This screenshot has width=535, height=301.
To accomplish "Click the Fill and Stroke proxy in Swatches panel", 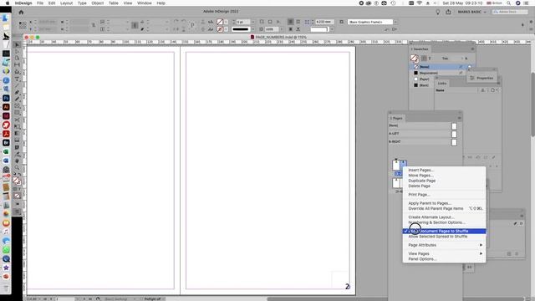I will click(415, 59).
